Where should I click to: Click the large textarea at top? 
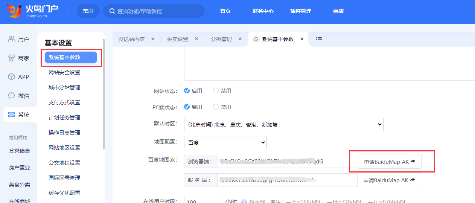[x=329, y=64]
